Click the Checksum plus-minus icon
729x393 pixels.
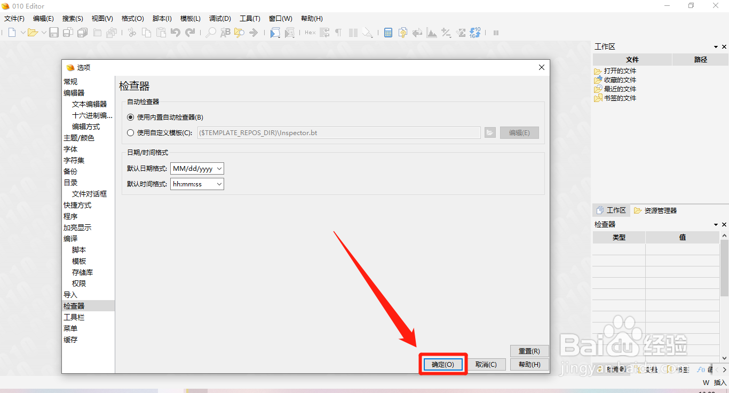click(x=446, y=33)
